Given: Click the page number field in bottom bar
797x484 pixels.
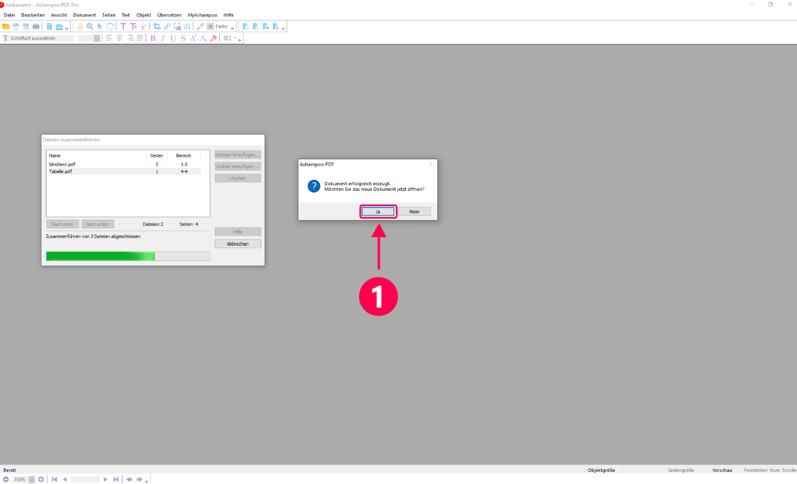Looking at the screenshot, I should [x=85, y=480].
